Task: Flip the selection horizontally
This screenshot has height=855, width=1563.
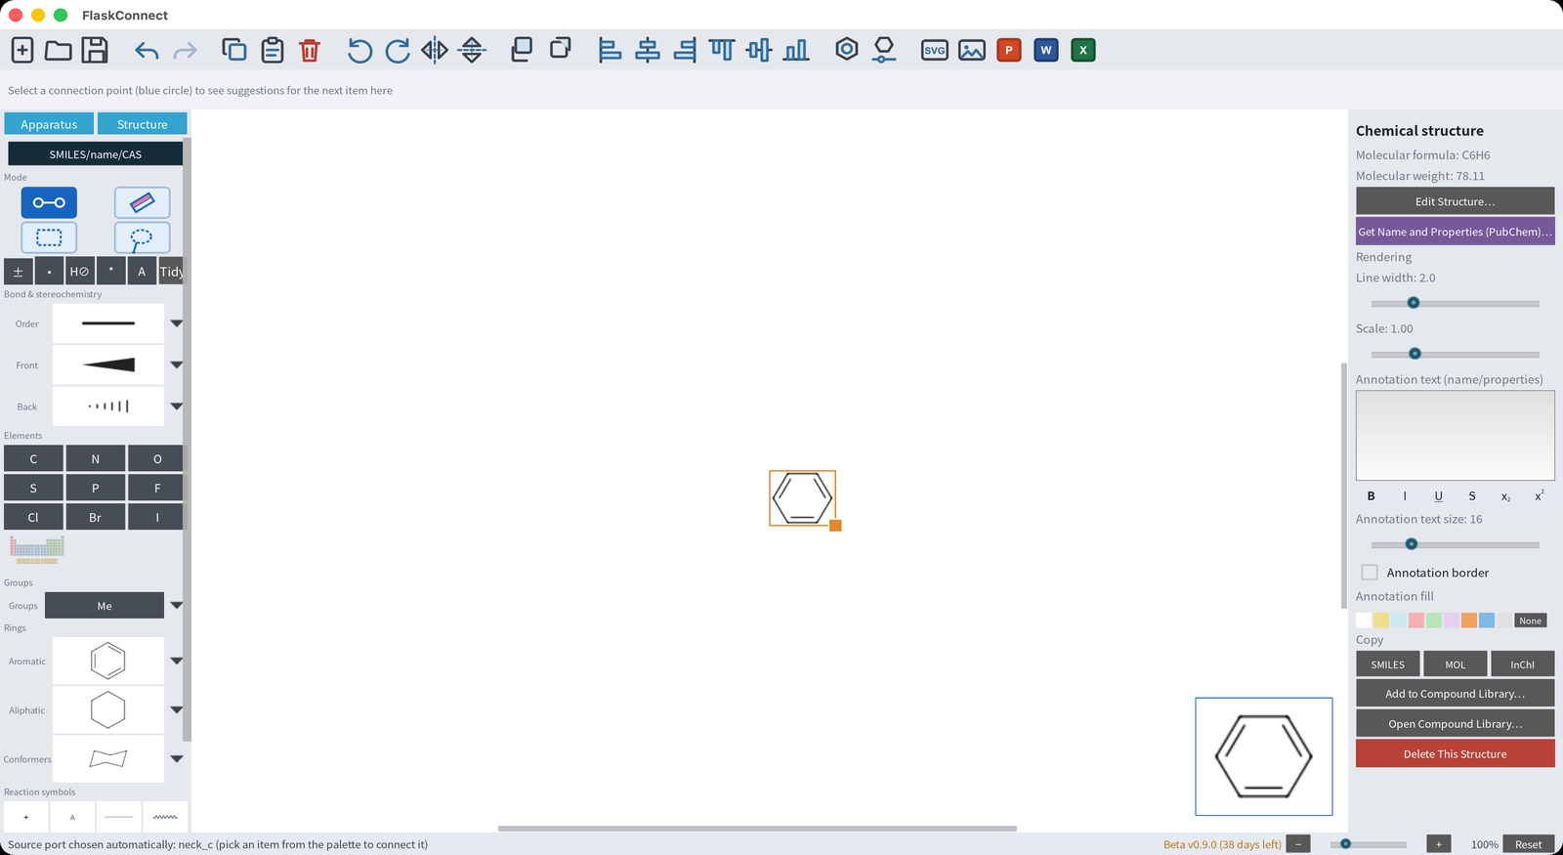Action: (x=435, y=50)
